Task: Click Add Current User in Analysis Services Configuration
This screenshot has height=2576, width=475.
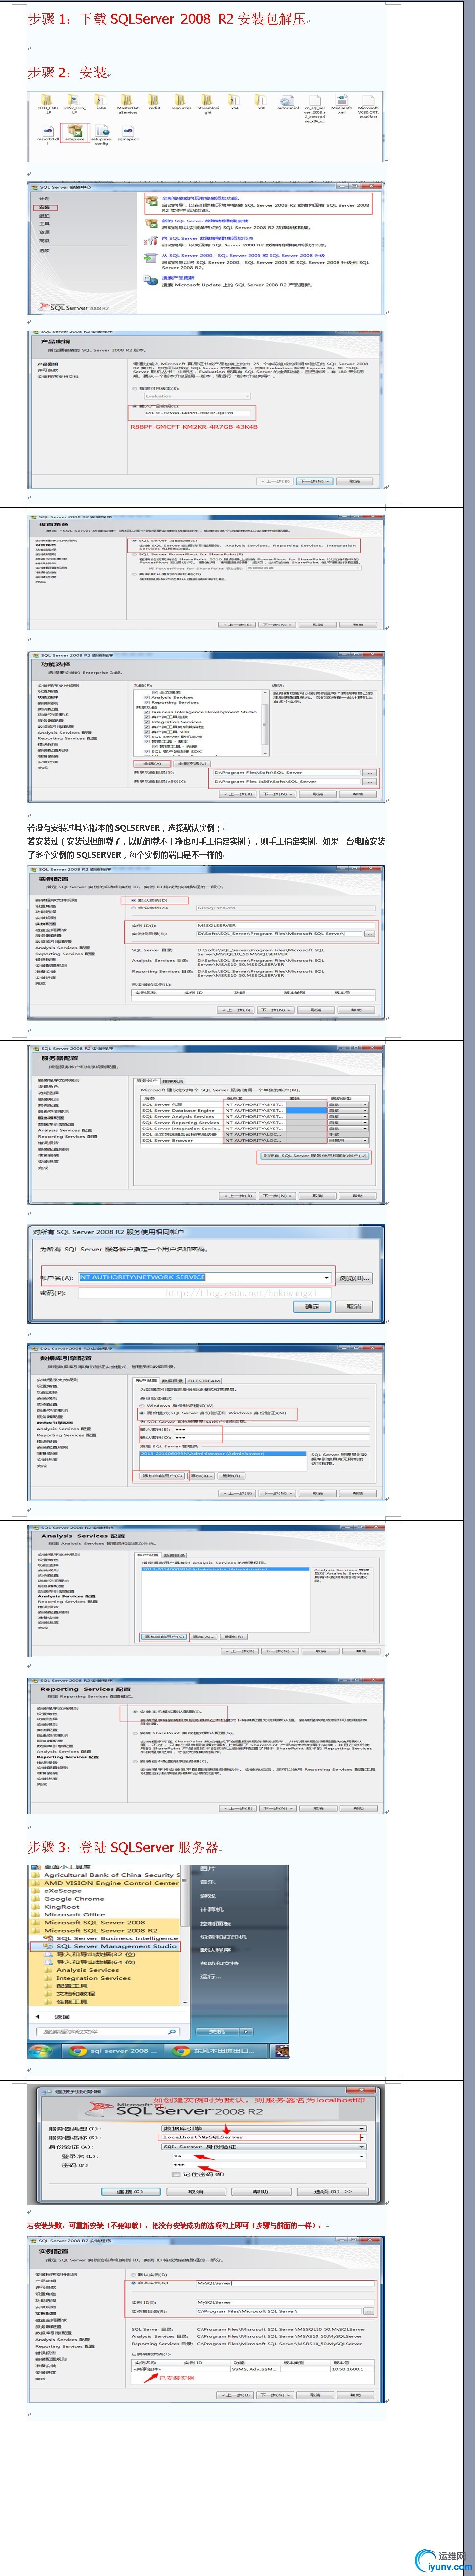Action: 165,1637
